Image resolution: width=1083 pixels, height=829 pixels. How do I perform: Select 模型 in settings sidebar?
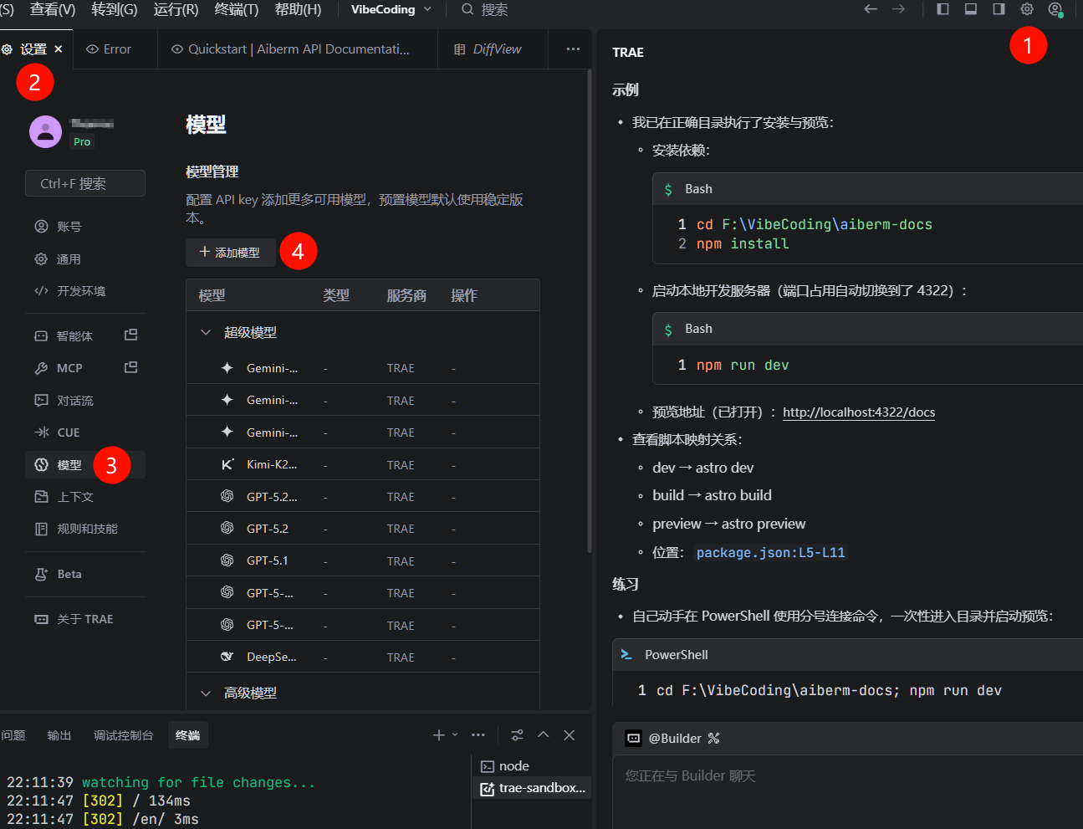[x=69, y=465]
